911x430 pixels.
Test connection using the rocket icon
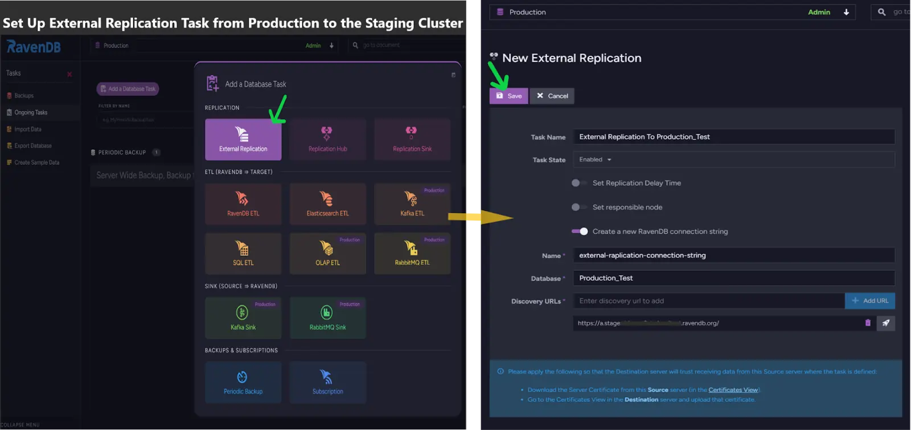[886, 323]
